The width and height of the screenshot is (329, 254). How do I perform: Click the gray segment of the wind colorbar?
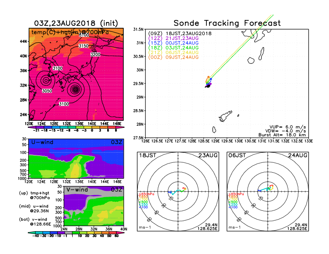click(x=69, y=232)
